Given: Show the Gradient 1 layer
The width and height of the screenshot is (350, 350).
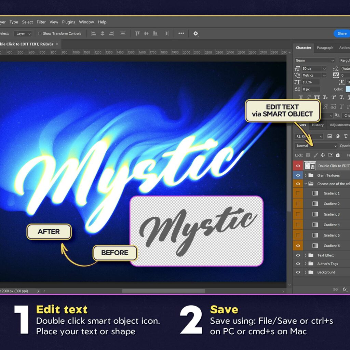Looking at the screenshot, I should pos(298,193).
